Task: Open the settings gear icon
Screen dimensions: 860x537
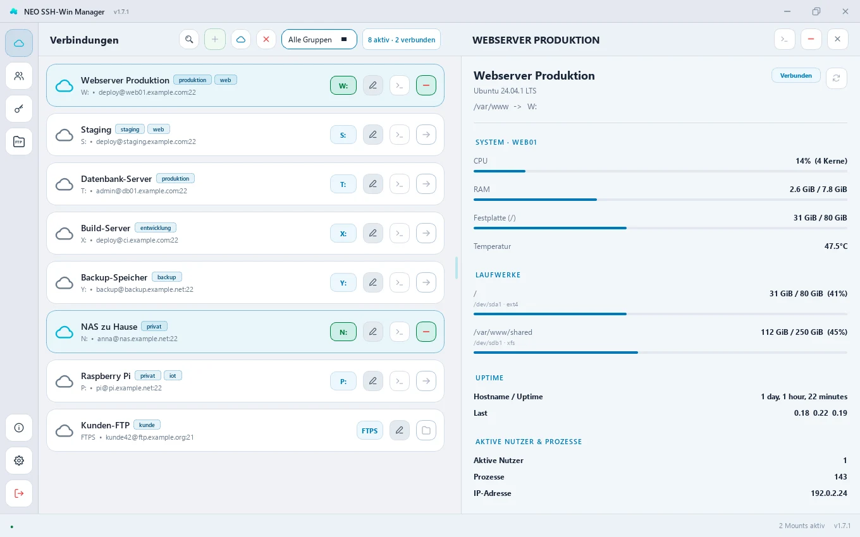Action: pyautogui.click(x=19, y=461)
